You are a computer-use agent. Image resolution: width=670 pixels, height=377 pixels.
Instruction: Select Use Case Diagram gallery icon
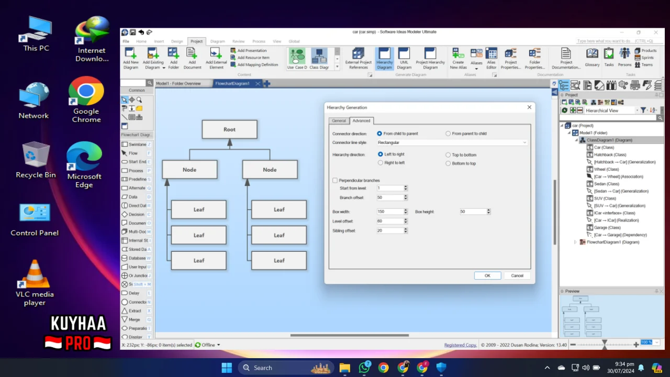(297, 59)
